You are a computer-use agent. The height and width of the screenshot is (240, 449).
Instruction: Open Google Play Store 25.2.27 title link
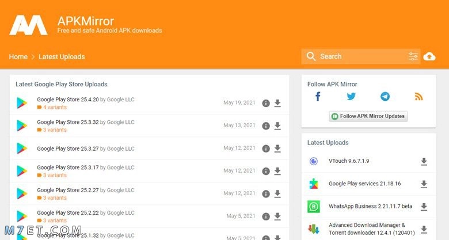point(68,190)
